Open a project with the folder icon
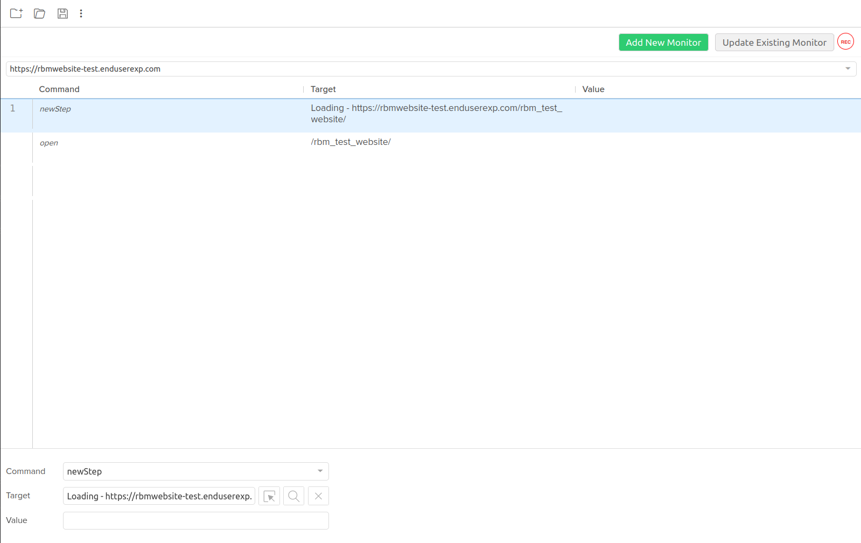Image resolution: width=861 pixels, height=543 pixels. click(39, 13)
